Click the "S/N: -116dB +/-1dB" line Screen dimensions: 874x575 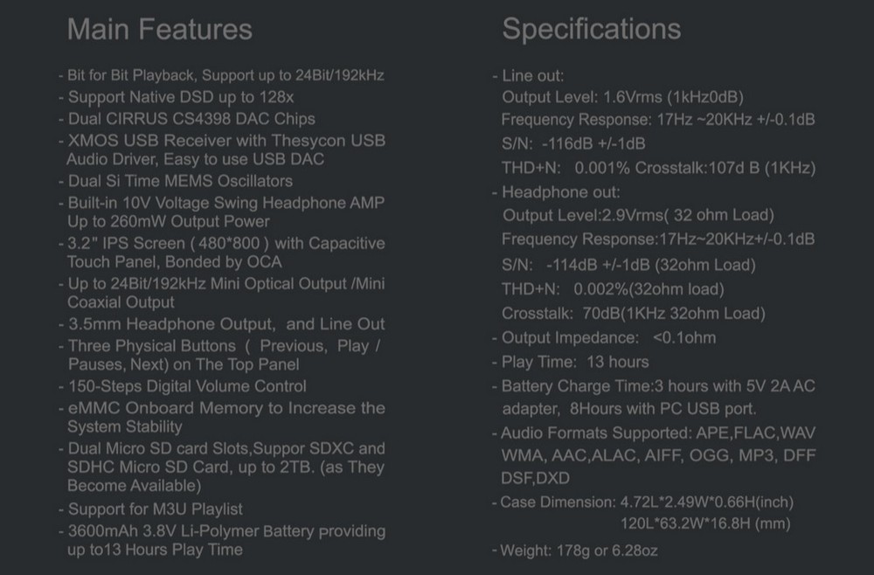coord(573,143)
